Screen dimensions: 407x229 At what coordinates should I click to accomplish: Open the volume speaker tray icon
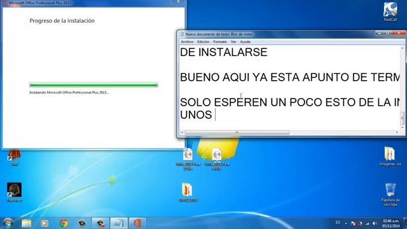[x=375, y=223]
